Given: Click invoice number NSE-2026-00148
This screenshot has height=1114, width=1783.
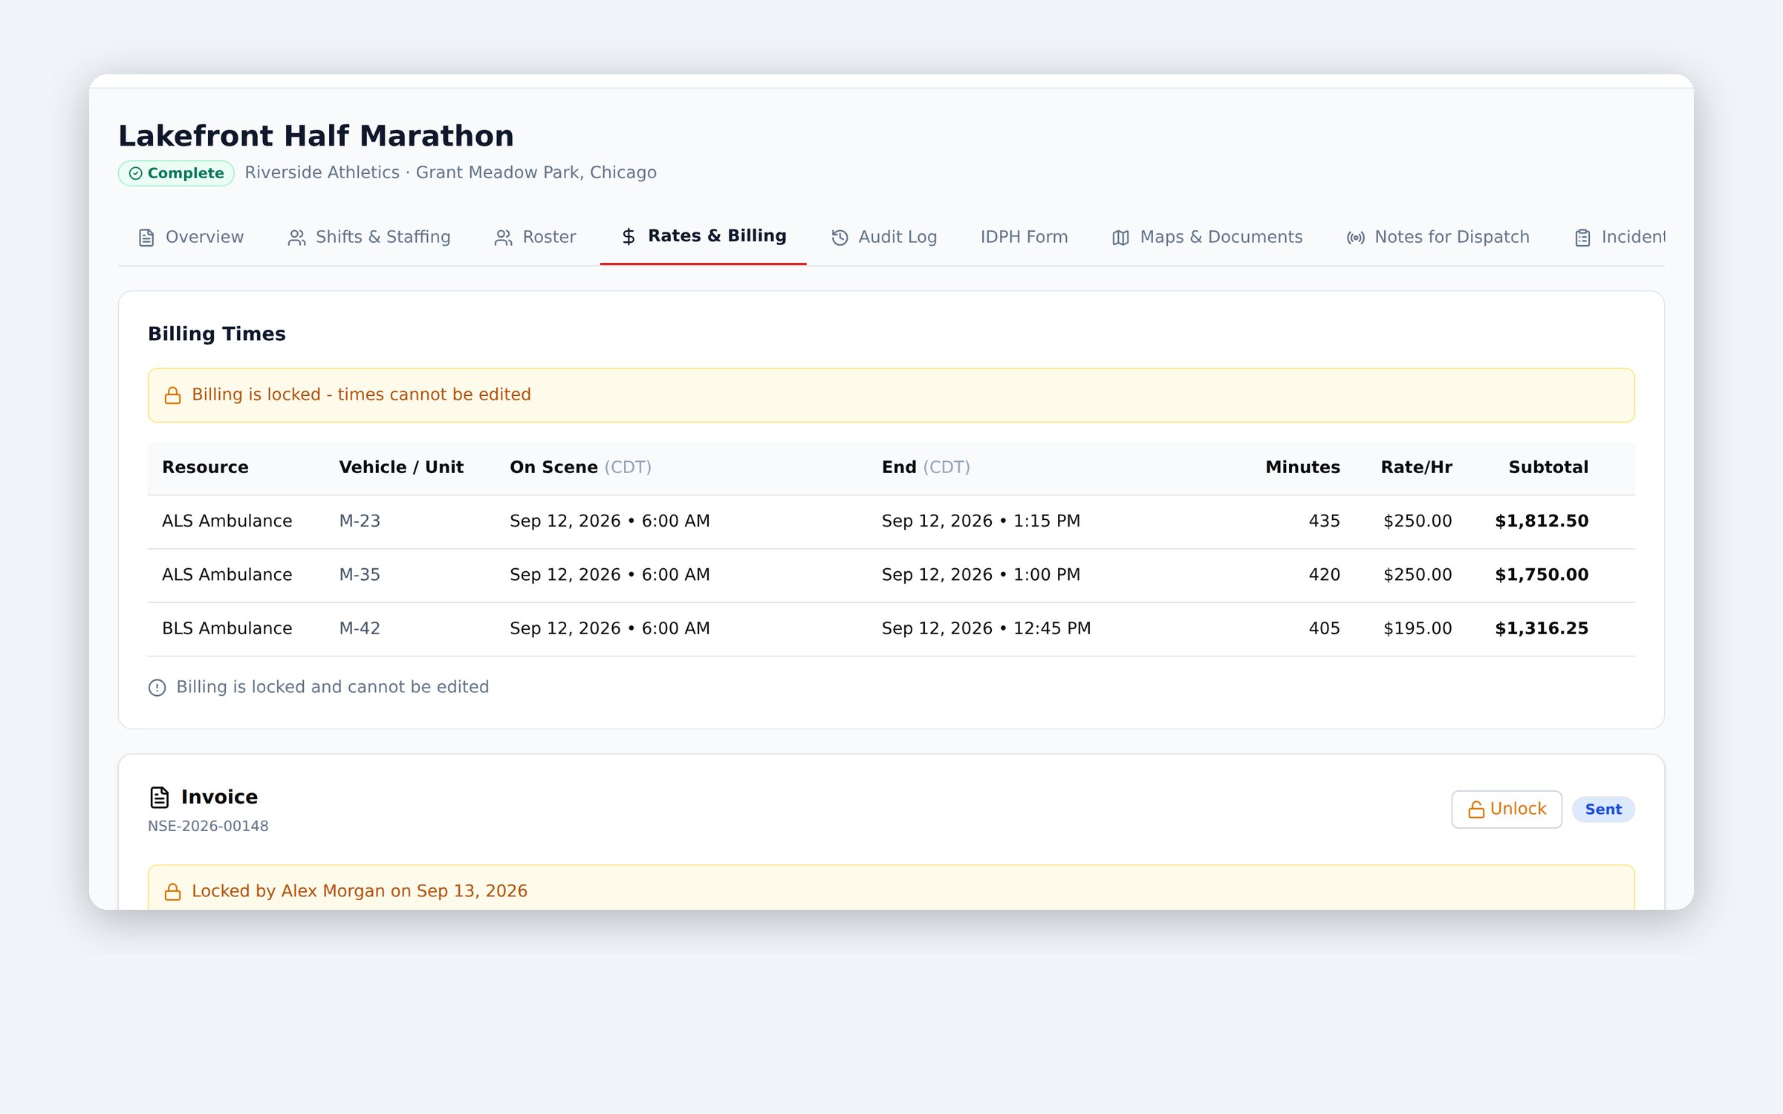Looking at the screenshot, I should [208, 826].
